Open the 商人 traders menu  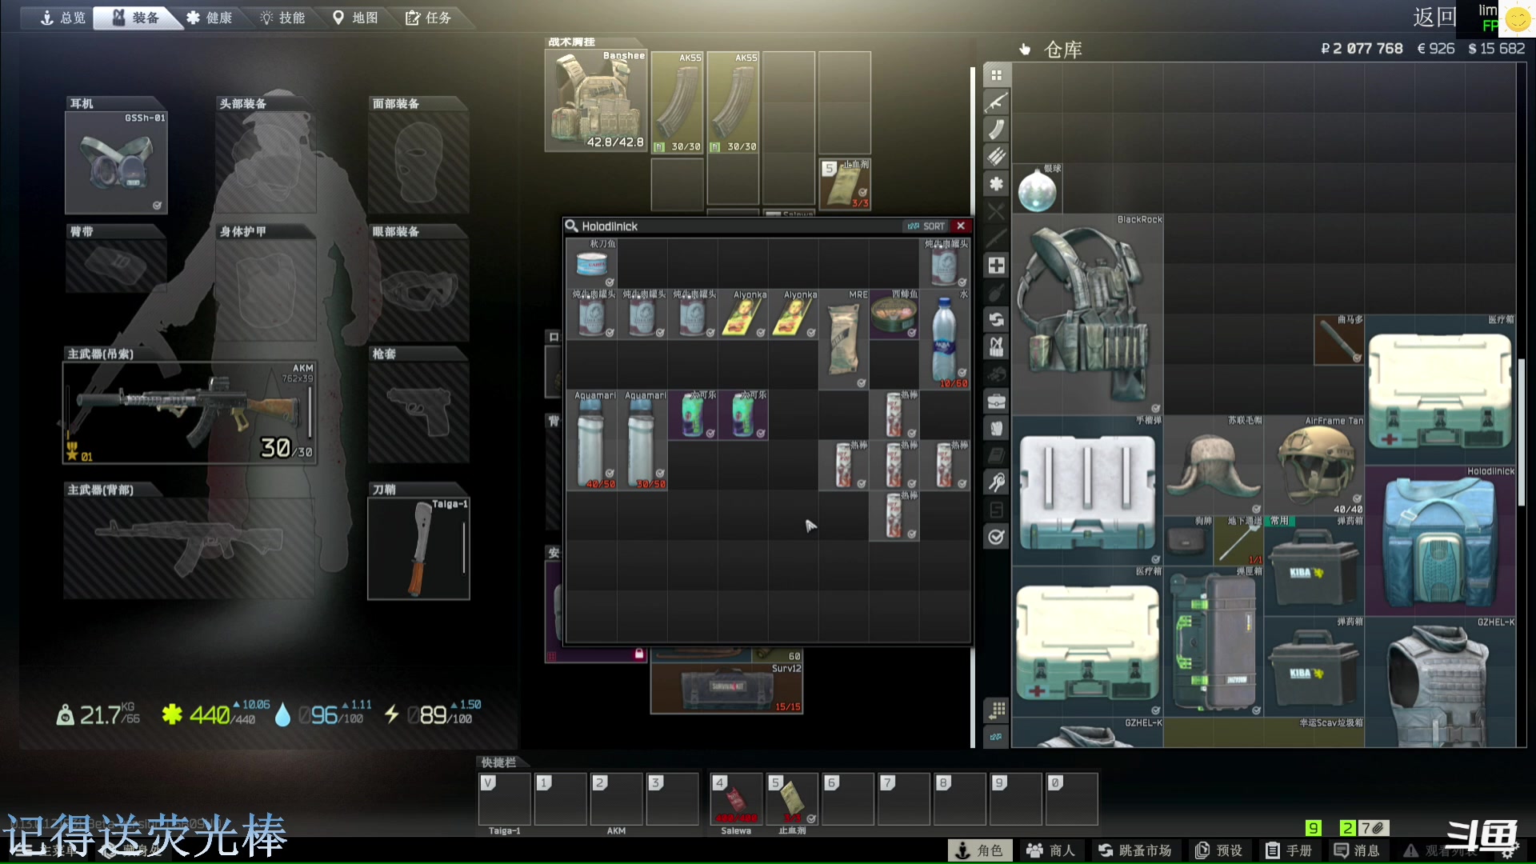pyautogui.click(x=1051, y=850)
